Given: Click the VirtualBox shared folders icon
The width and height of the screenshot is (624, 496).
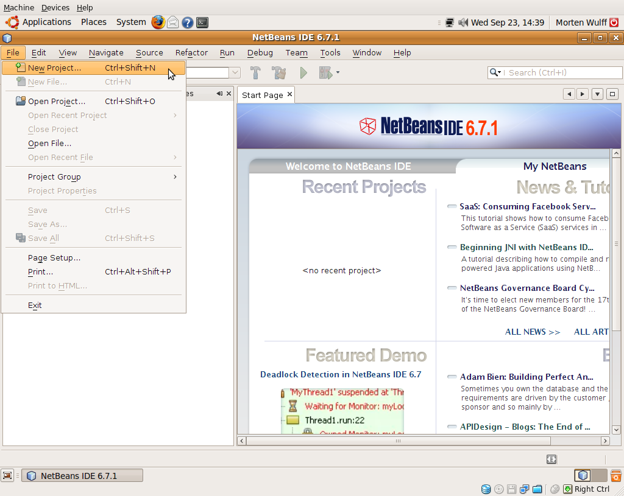Looking at the screenshot, I should 537,489.
